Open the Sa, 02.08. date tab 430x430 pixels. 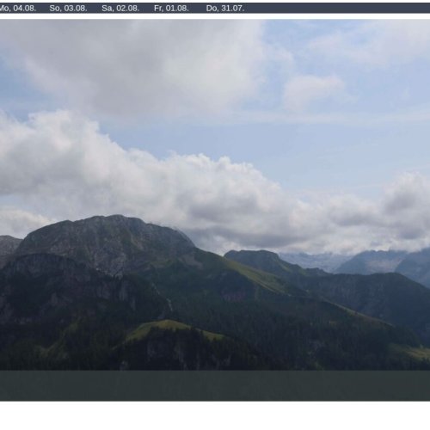pos(120,9)
